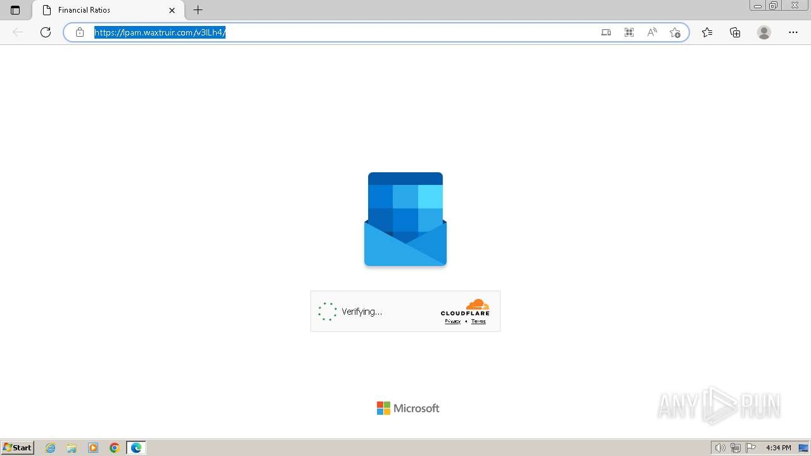Viewport: 811px width, 456px height.
Task: Add this page to favorites
Action: [675, 32]
